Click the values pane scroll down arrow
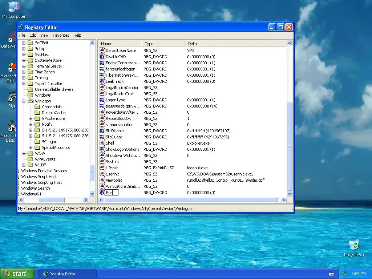 coord(290,194)
